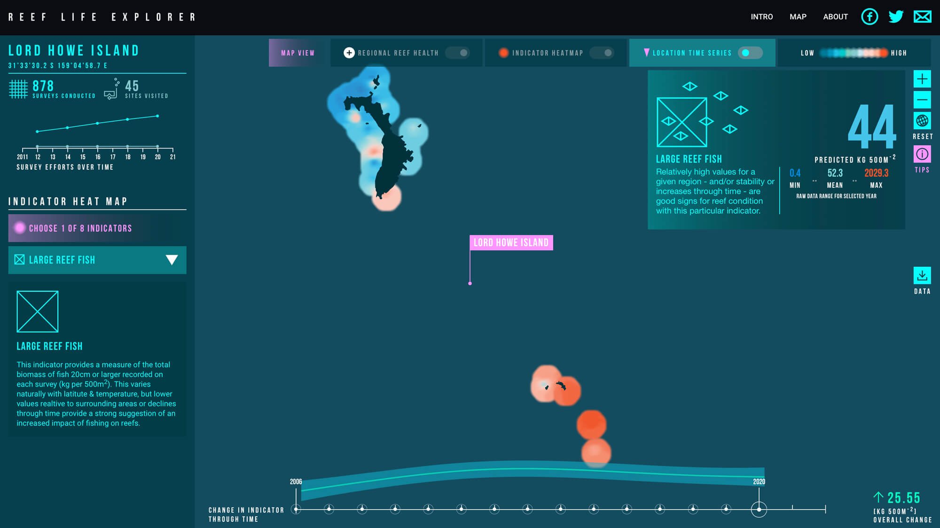Image resolution: width=940 pixels, height=528 pixels.
Task: Click the Large Reef Fish icon in description panel
Action: [x=38, y=311]
